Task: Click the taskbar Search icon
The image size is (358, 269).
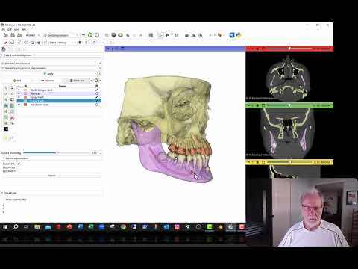Action: 16,227
